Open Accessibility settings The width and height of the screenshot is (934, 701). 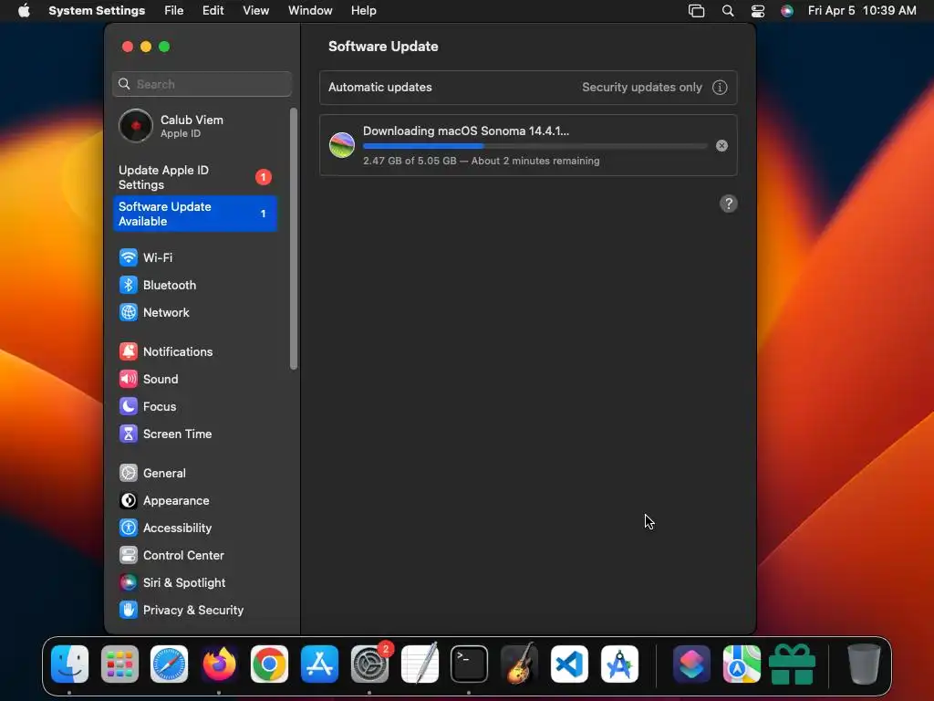click(x=195, y=528)
